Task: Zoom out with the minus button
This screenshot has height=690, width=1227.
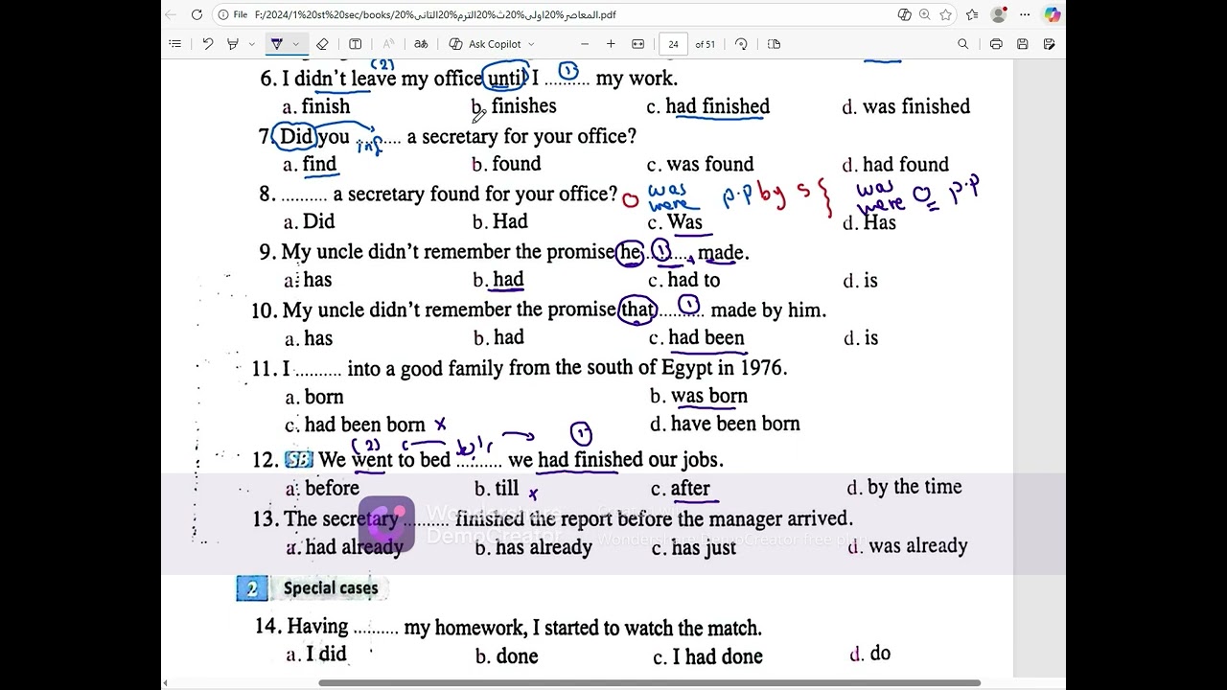Action: click(585, 44)
